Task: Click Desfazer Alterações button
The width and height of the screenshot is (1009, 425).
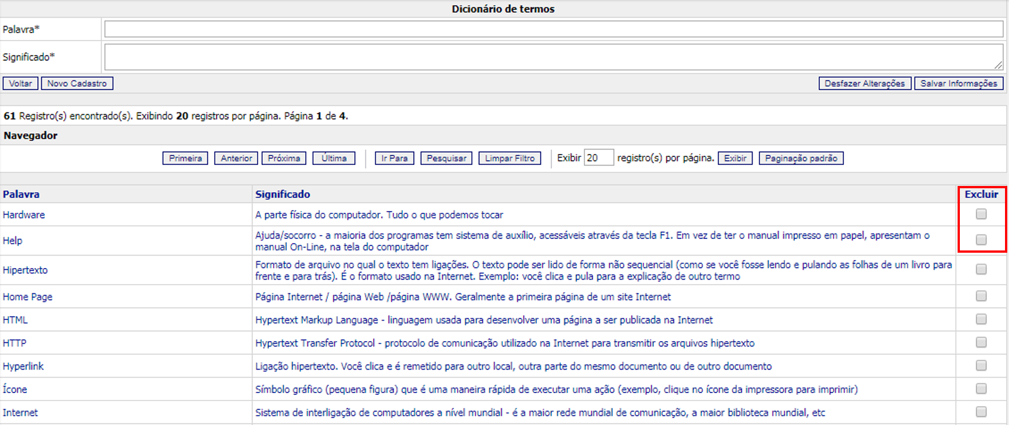Action: coord(864,83)
